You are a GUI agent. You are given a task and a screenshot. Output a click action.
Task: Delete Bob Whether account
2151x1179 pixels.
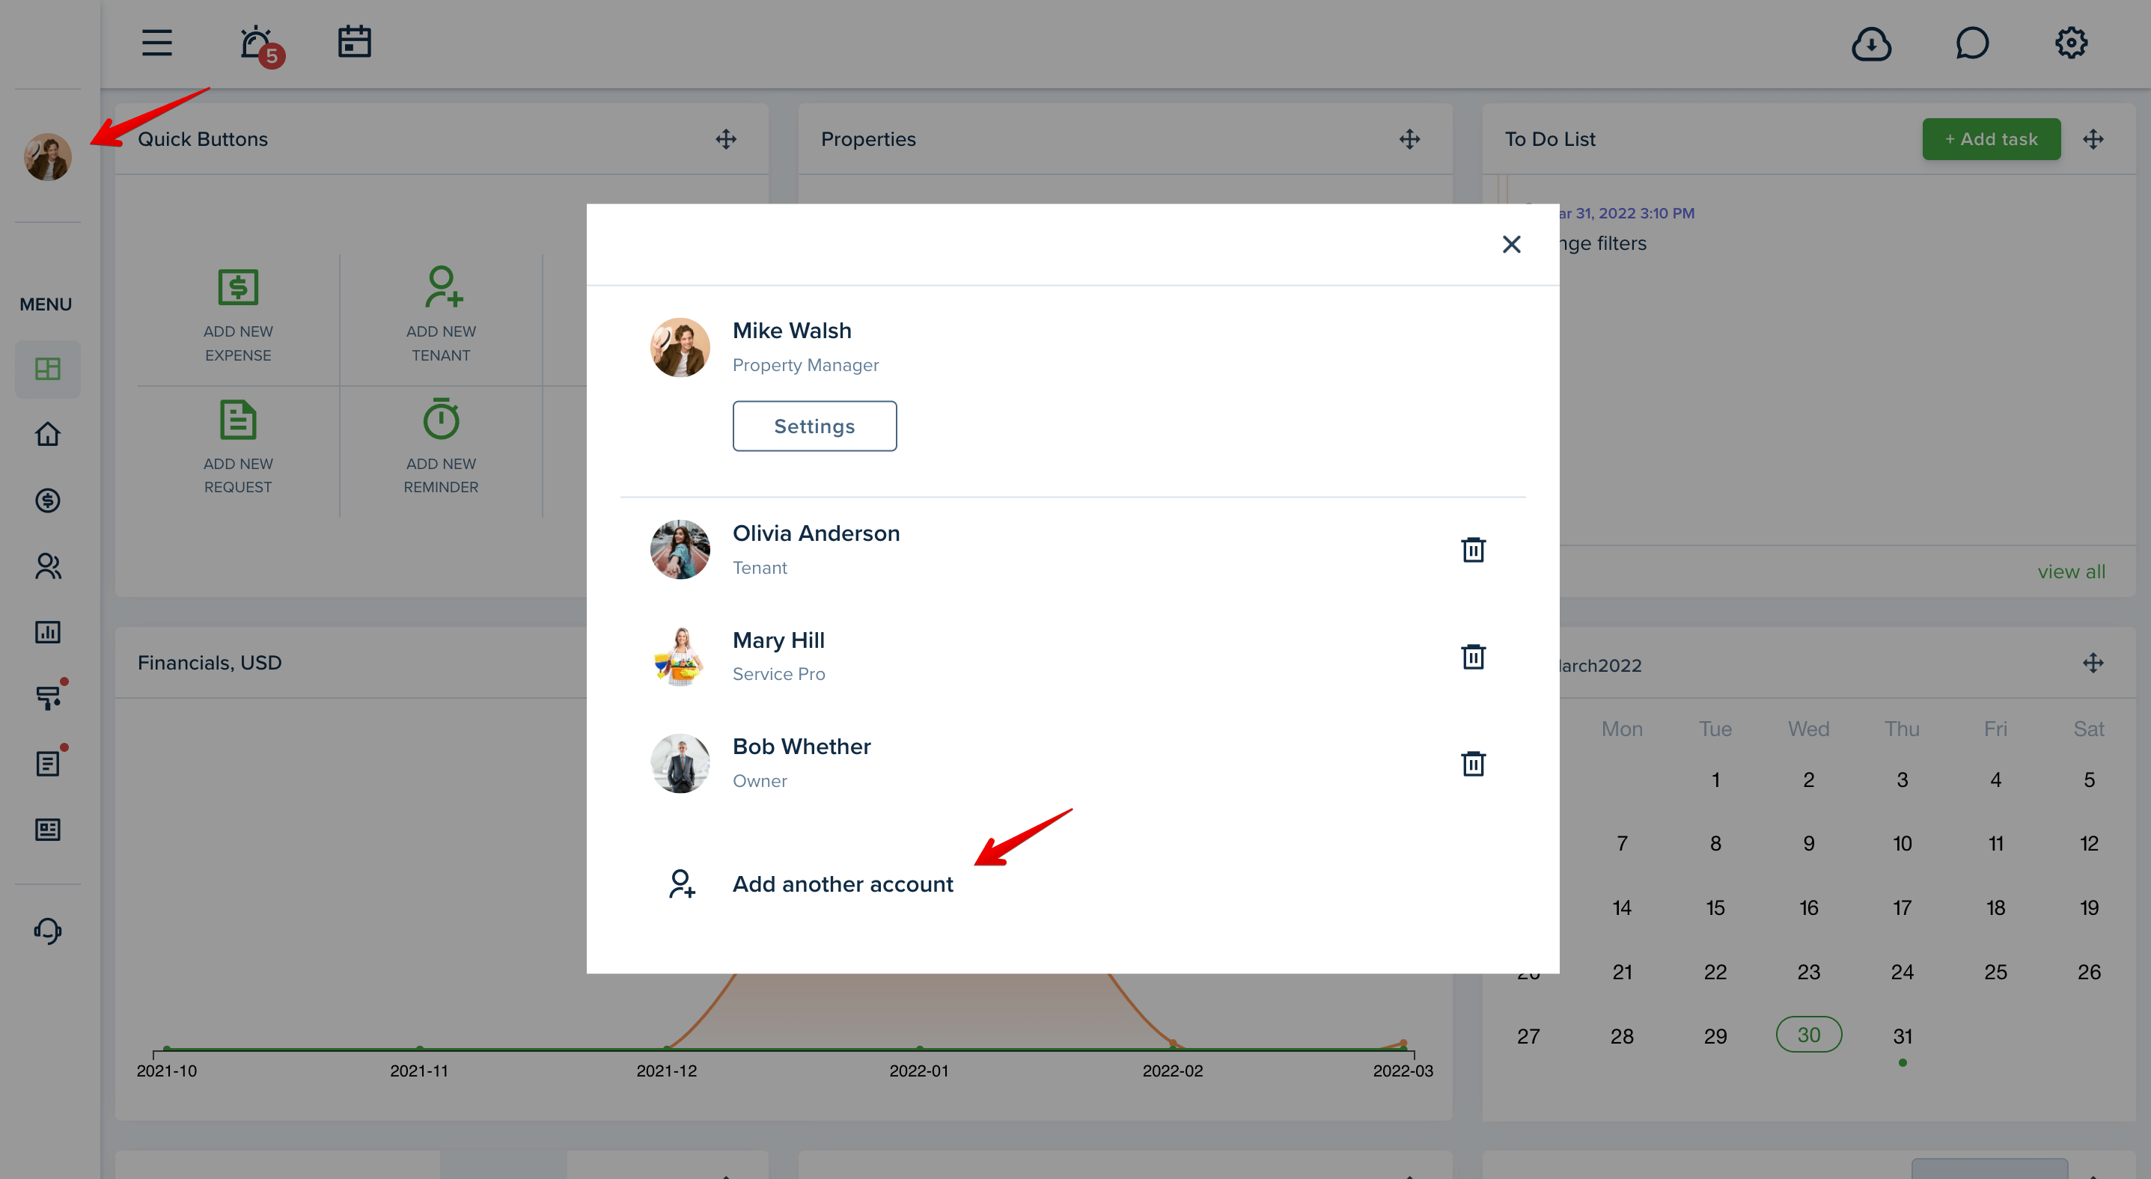(1473, 762)
